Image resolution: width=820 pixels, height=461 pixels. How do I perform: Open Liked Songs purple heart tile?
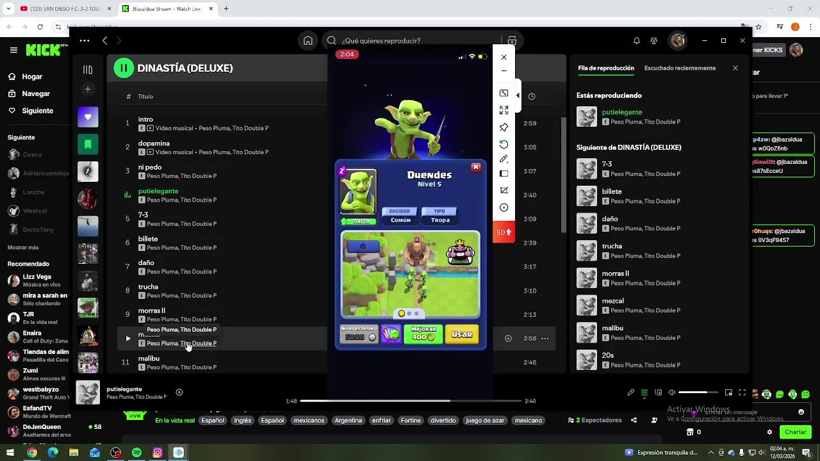88,117
